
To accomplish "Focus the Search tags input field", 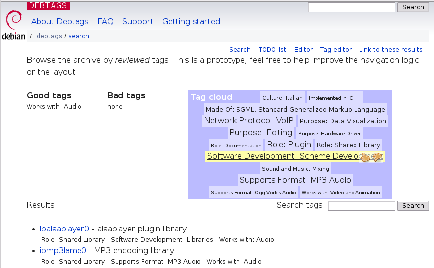I will click(x=361, y=206).
